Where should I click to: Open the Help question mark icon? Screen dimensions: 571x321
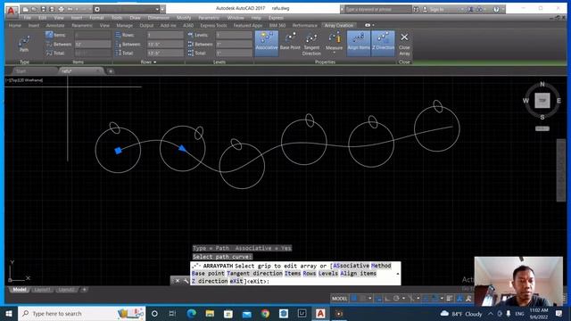click(496, 10)
